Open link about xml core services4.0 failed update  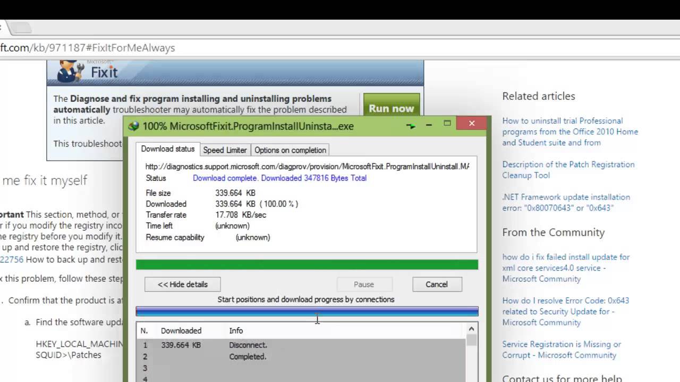coord(566,268)
